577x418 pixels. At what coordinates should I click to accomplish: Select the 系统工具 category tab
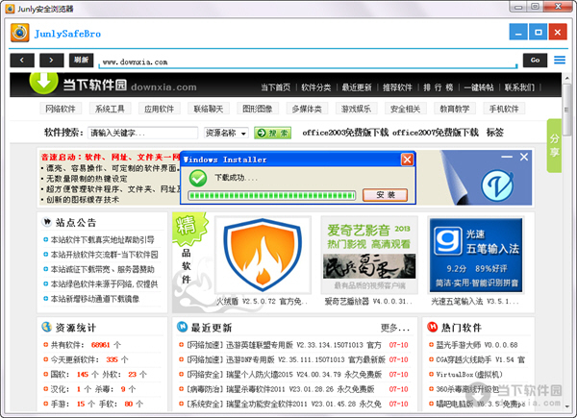click(110, 109)
